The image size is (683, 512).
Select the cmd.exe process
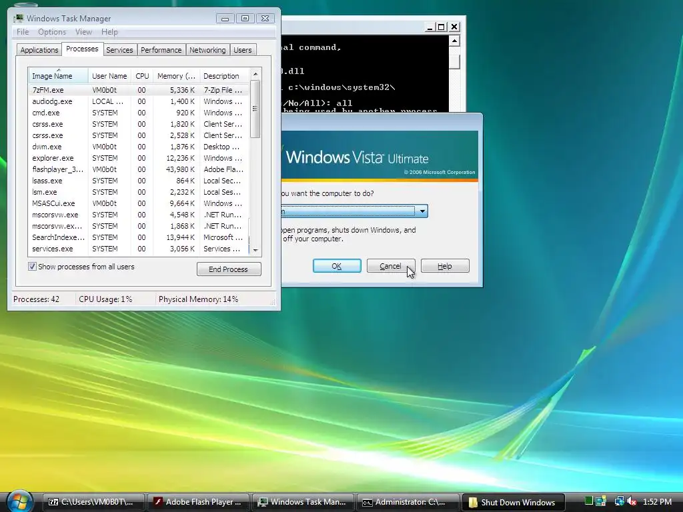[139, 112]
